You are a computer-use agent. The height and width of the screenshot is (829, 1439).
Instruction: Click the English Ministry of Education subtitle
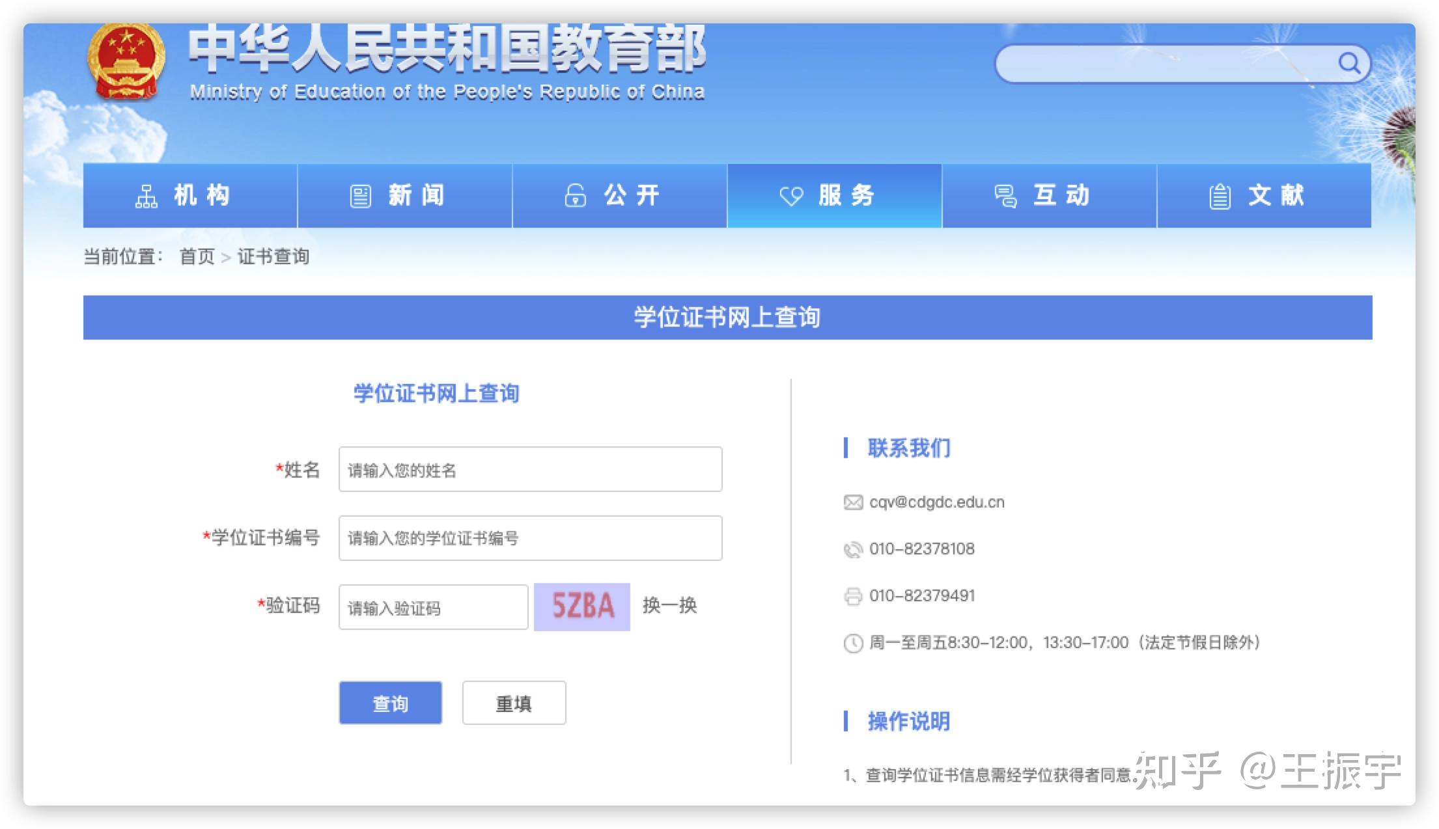coord(447,92)
